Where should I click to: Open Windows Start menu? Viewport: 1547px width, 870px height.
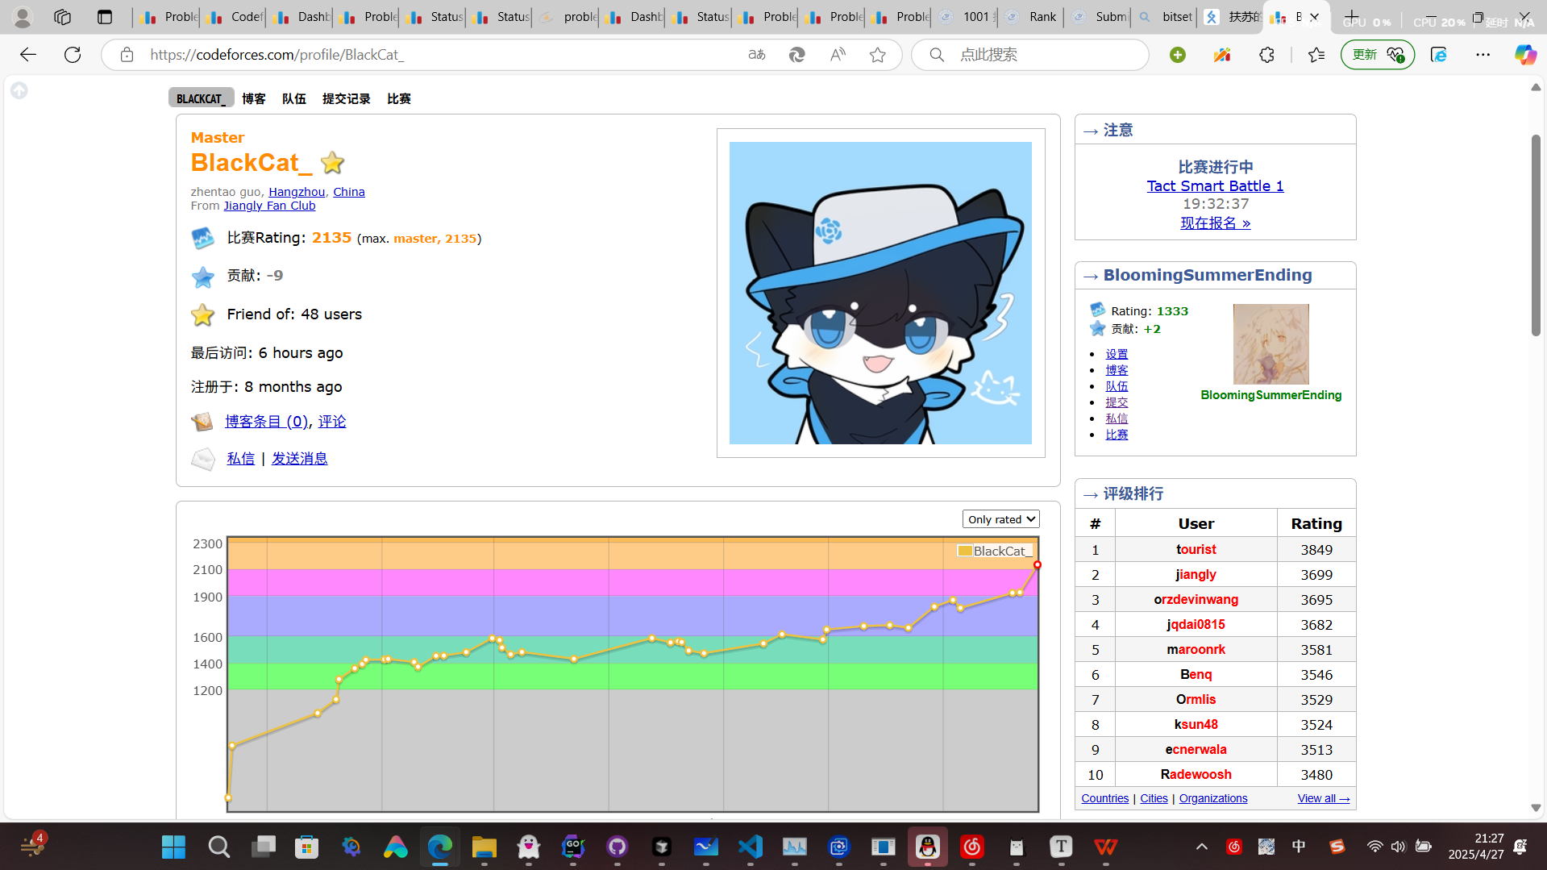coord(173,847)
